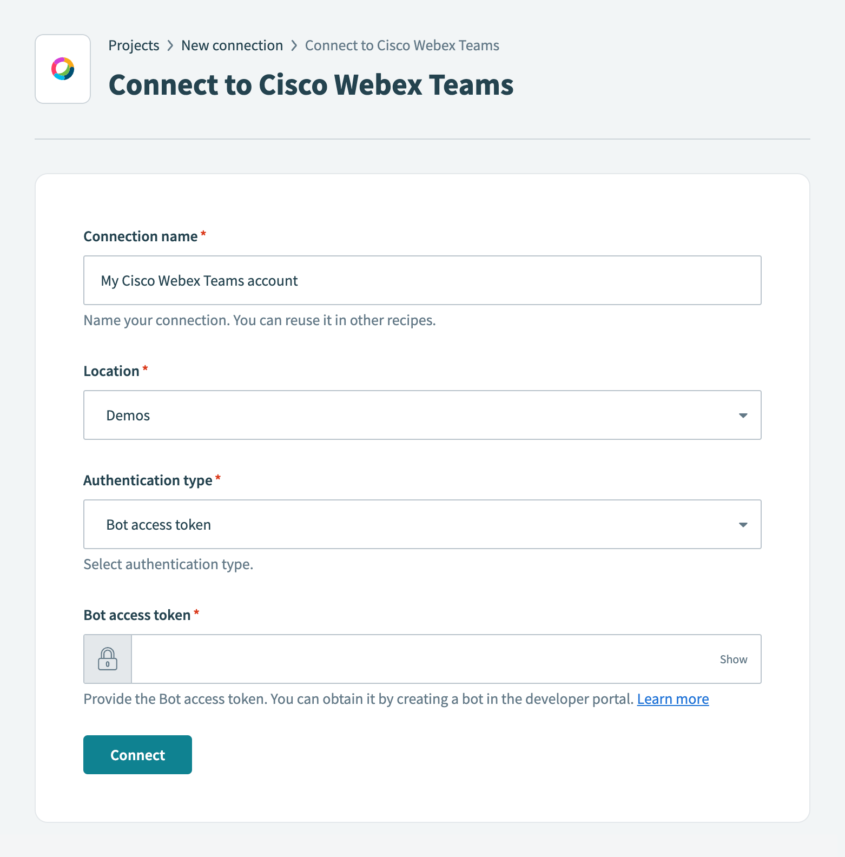Click the colorful Webex wheel in the header card
The image size is (845, 857).
pos(62,68)
